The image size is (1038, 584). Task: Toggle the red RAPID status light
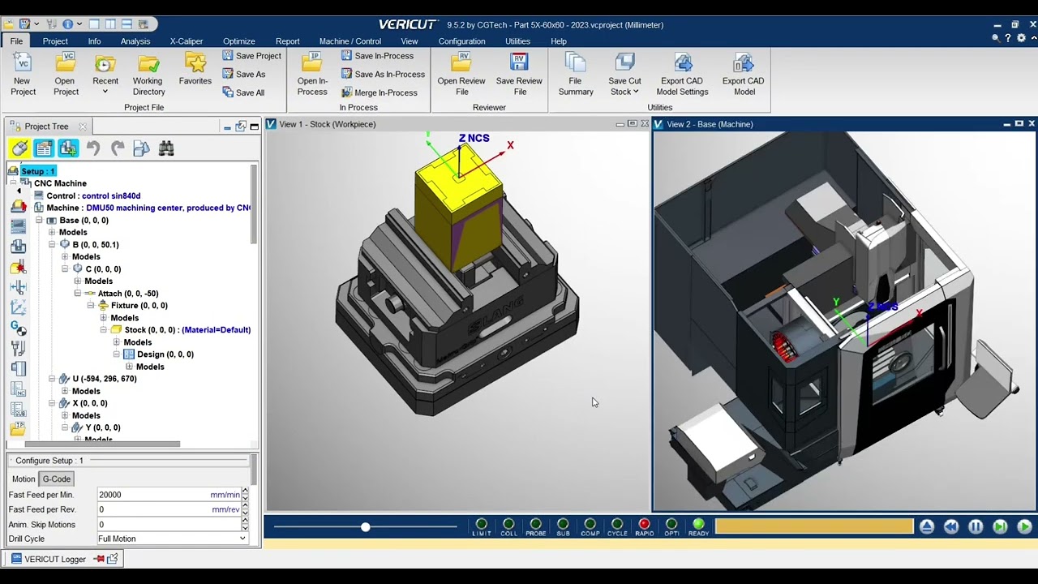645,526
